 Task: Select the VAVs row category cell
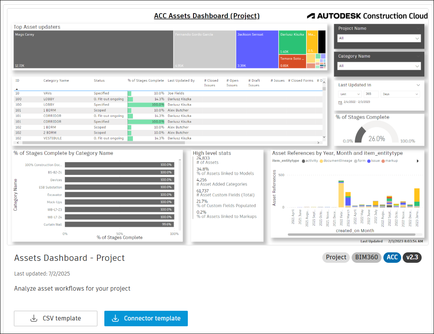(x=48, y=93)
